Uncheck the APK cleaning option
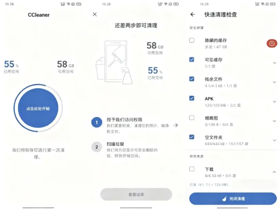Image resolution: width=279 pixels, height=209 pixels. point(192,99)
